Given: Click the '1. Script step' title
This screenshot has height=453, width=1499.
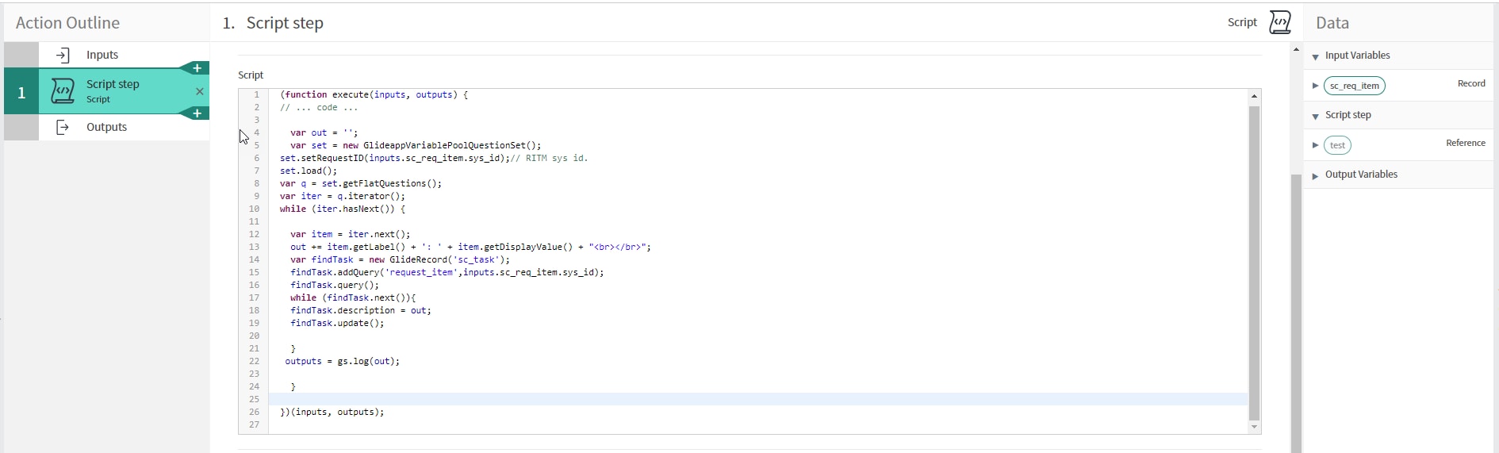Looking at the screenshot, I should tap(273, 23).
